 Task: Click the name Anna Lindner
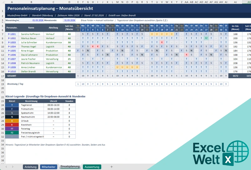(28, 67)
